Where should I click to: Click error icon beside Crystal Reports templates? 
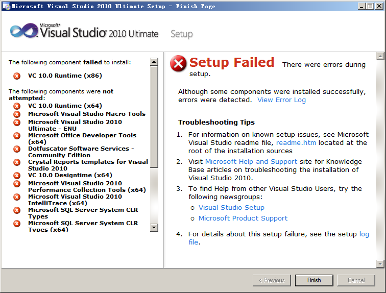(x=17, y=162)
